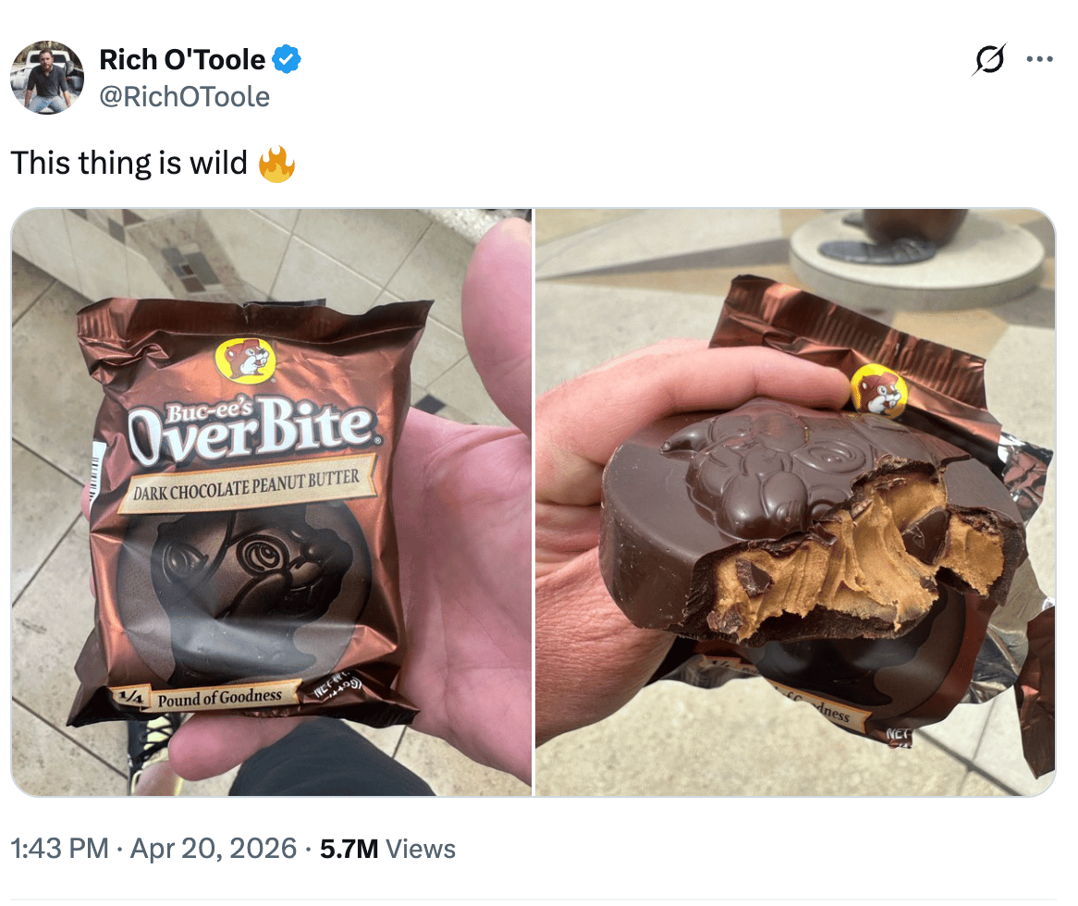Click the Grok slashed-circle icon
This screenshot has width=1078, height=906.
pyautogui.click(x=989, y=61)
